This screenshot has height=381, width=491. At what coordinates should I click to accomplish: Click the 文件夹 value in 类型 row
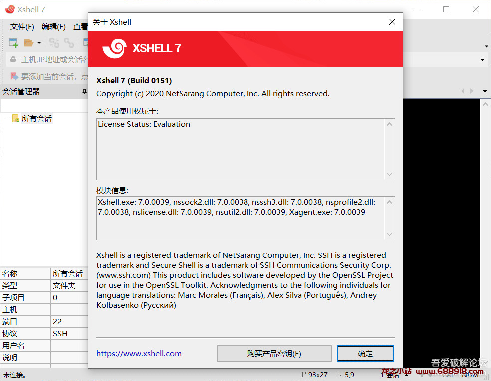click(64, 286)
